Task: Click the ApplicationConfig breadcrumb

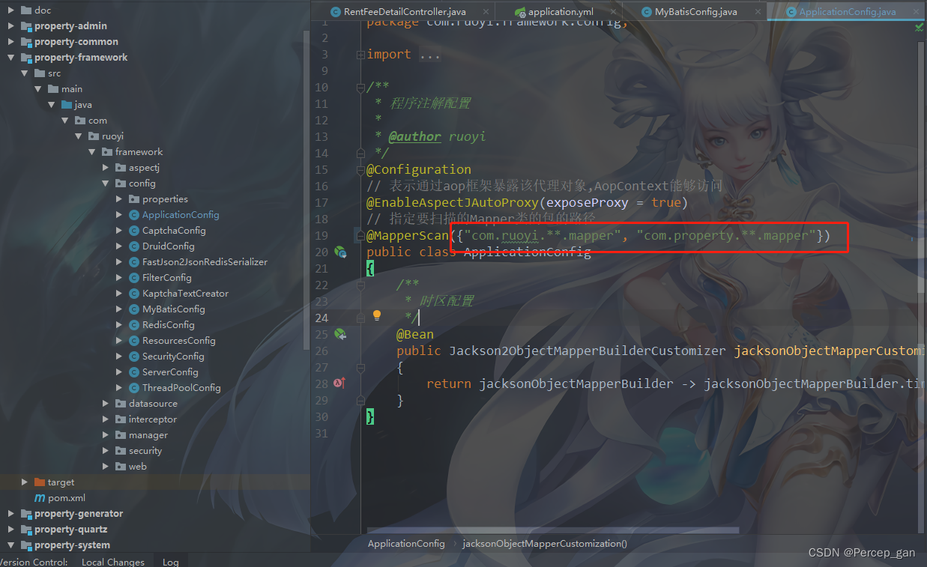Action: 406,544
